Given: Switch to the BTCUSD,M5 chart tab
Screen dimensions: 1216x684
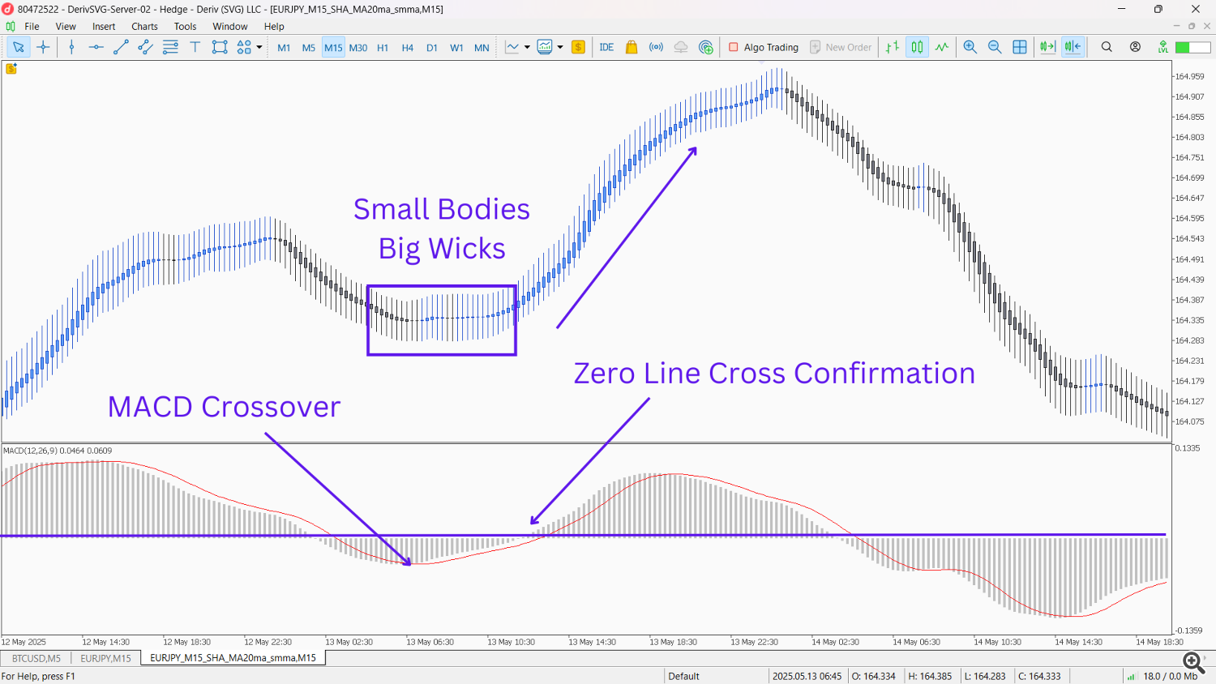Looking at the screenshot, I should click(36, 658).
